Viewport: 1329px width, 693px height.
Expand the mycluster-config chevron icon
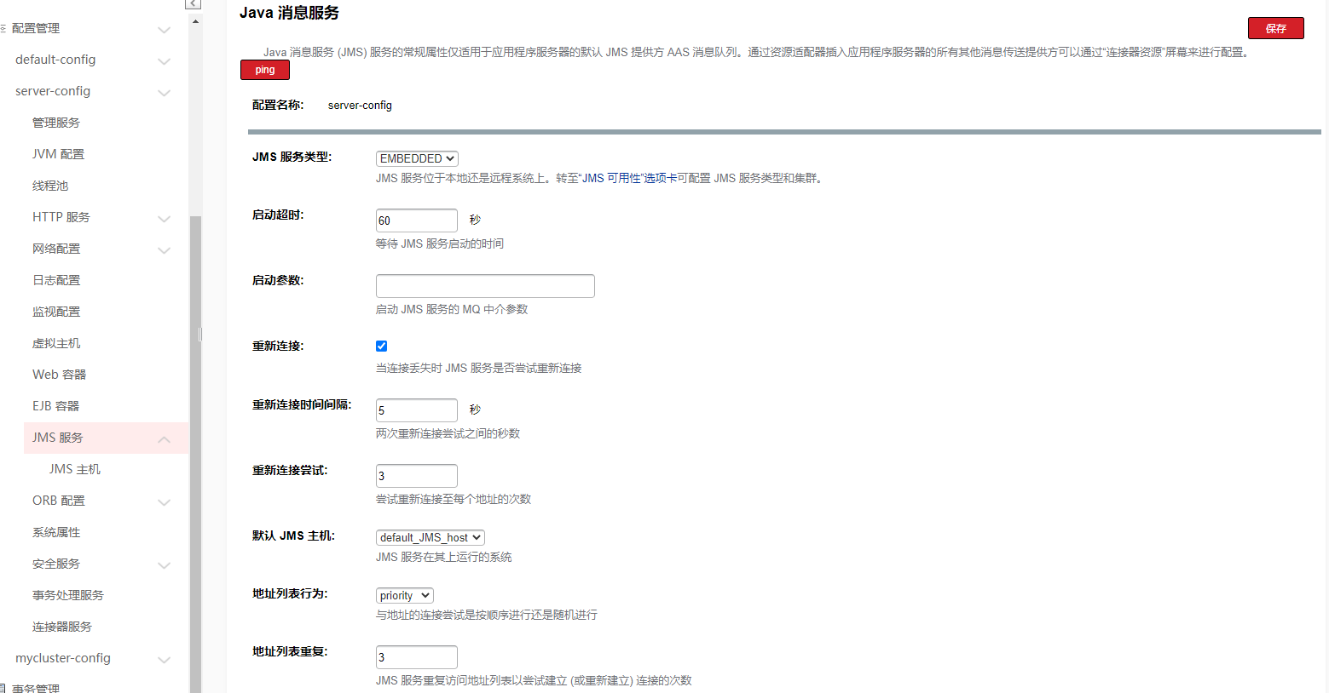(165, 659)
